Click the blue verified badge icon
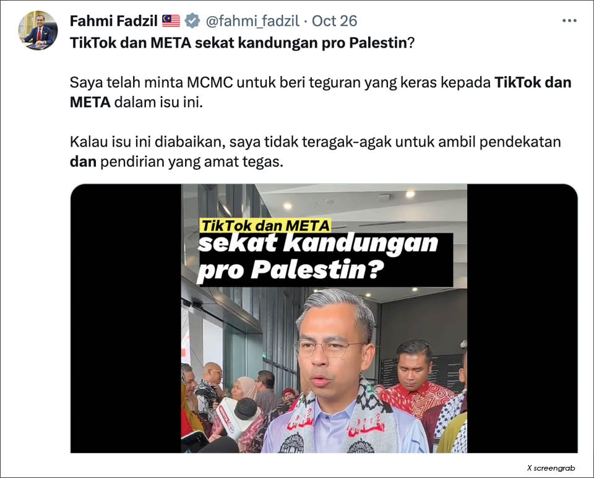Viewport: 594px width, 478px height. point(192,21)
